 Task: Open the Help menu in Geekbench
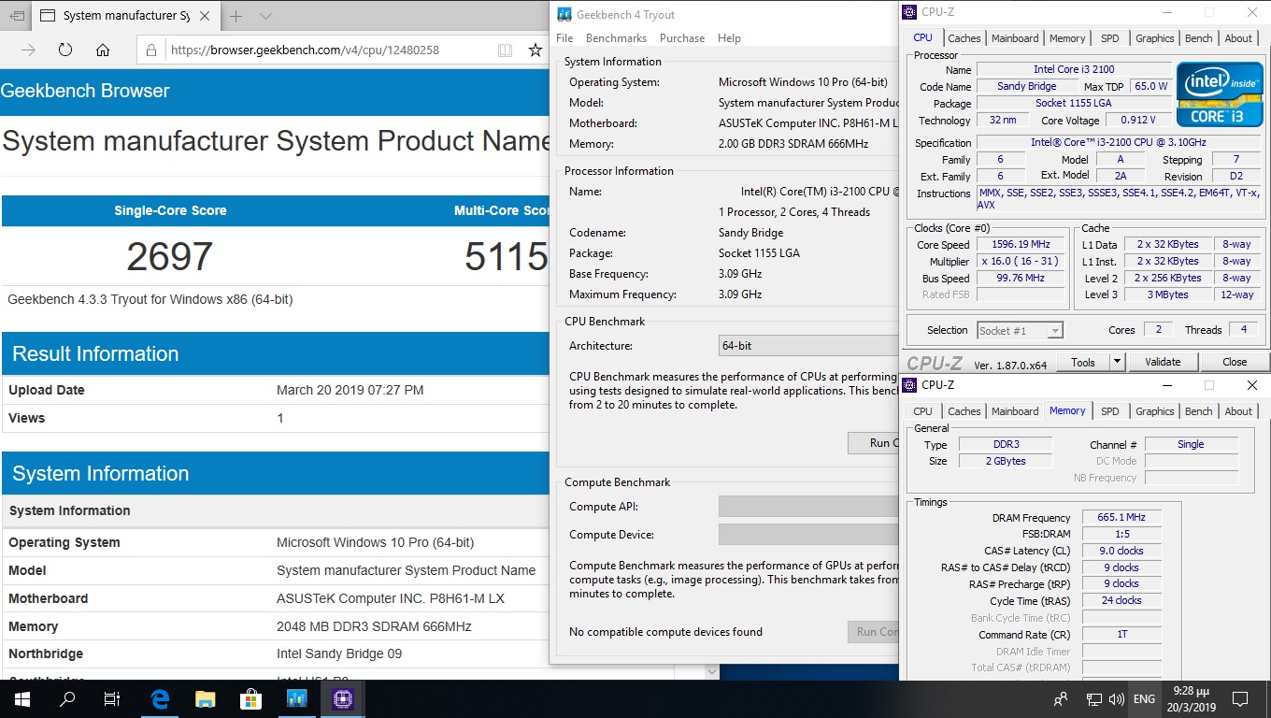[x=729, y=38]
